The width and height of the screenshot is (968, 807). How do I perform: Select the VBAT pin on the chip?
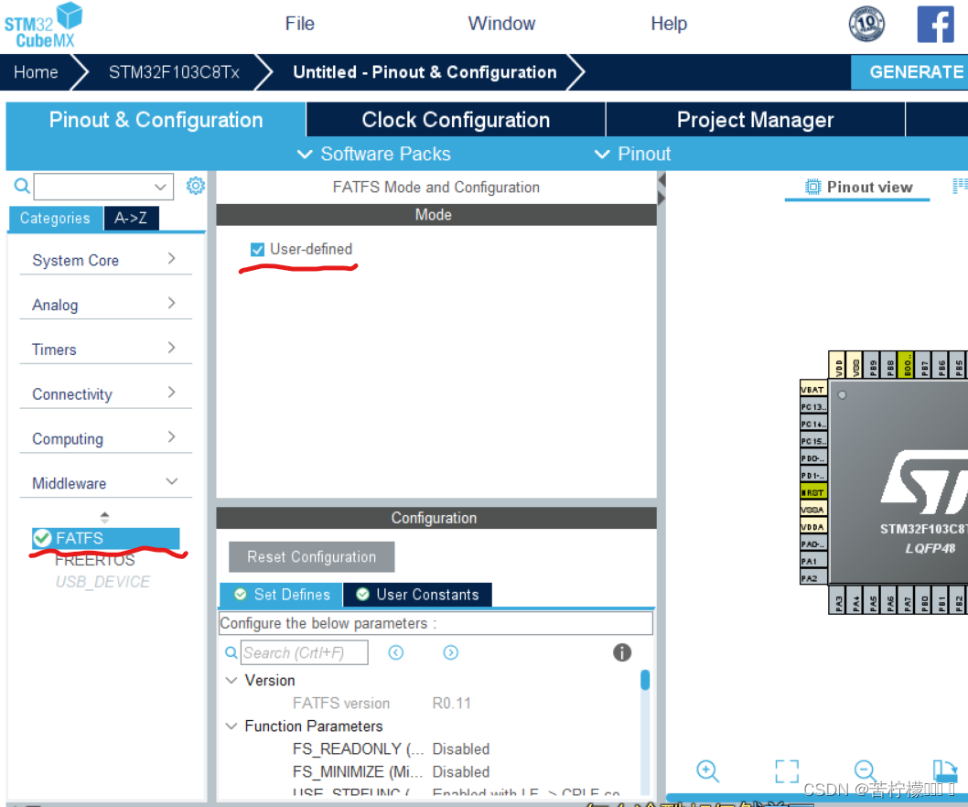tap(813, 390)
